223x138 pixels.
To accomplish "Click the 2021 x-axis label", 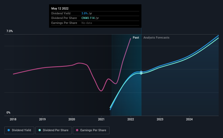I will (101, 119).
